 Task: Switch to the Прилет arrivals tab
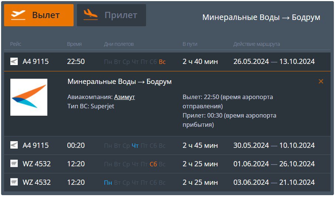(x=111, y=15)
